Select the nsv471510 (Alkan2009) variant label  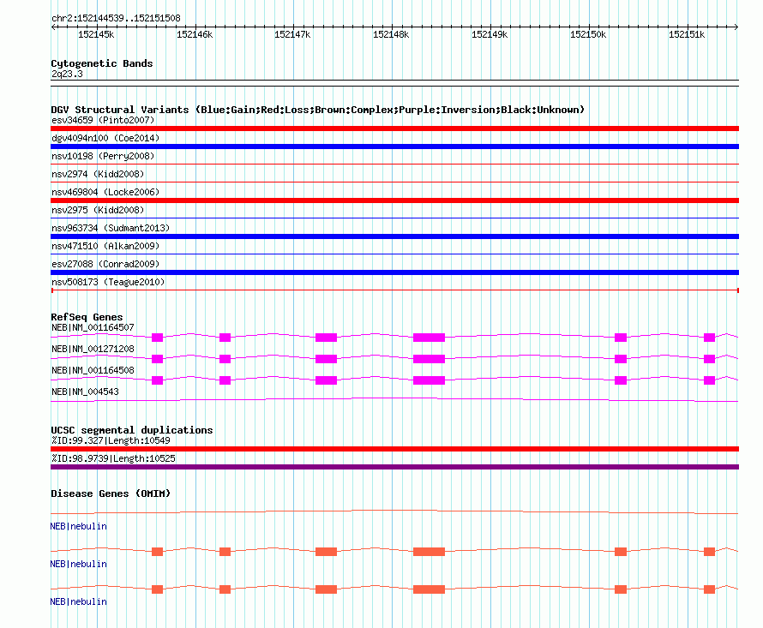(105, 246)
